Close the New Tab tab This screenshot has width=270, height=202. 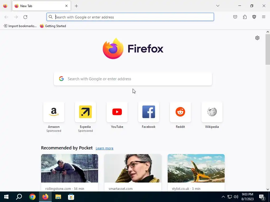coord(66,6)
